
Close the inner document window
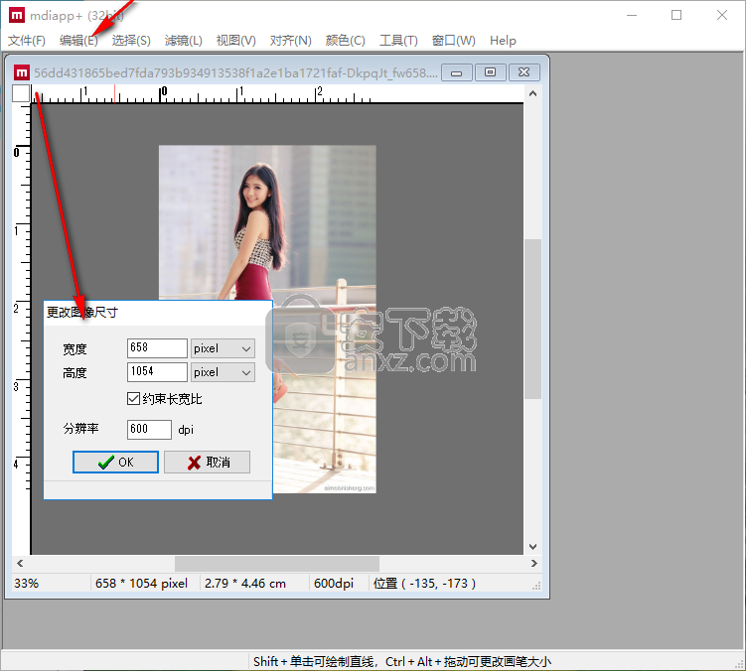click(524, 72)
